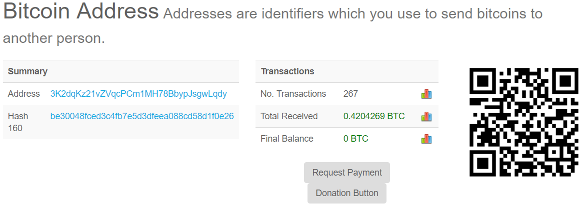Select the 0.4204269 BTC total received amount

pos(374,116)
